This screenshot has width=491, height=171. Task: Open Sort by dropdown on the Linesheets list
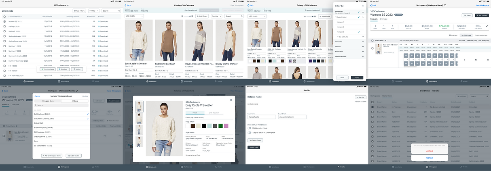93,11
